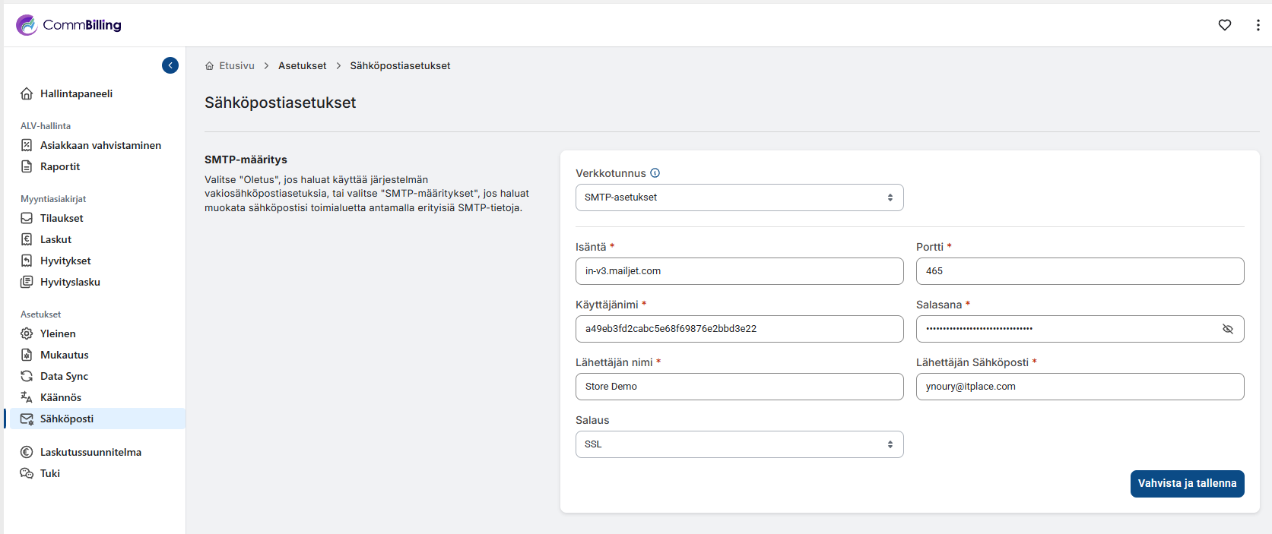This screenshot has height=534, width=1272.
Task: Expand the Salaus SSL dropdown
Action: tap(739, 444)
